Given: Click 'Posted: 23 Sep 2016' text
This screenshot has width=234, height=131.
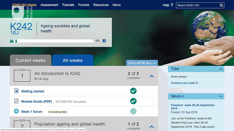Looking at the screenshot, I should coord(184,112).
